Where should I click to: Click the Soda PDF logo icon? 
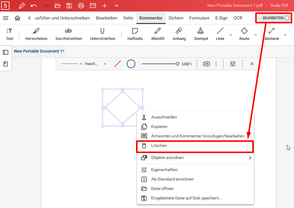click(x=5, y=6)
